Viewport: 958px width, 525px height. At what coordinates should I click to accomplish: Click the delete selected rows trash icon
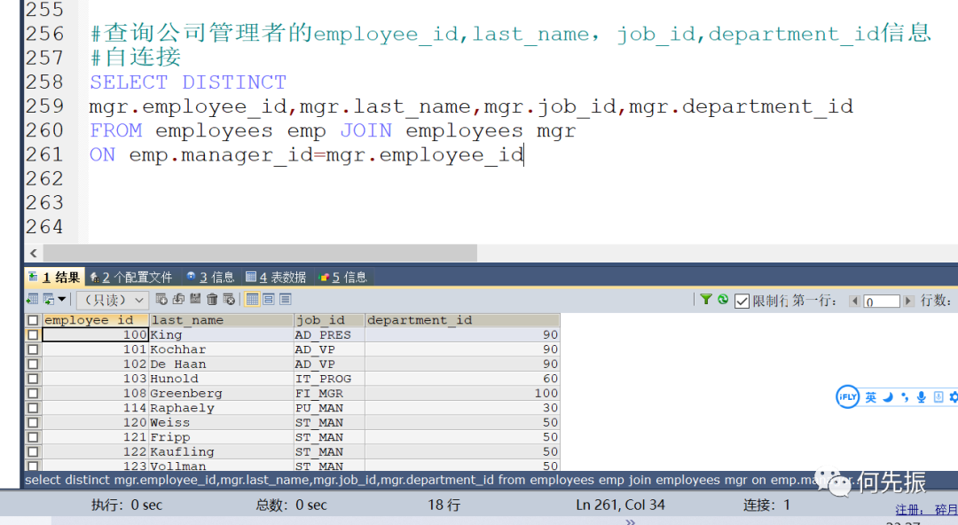(x=212, y=299)
